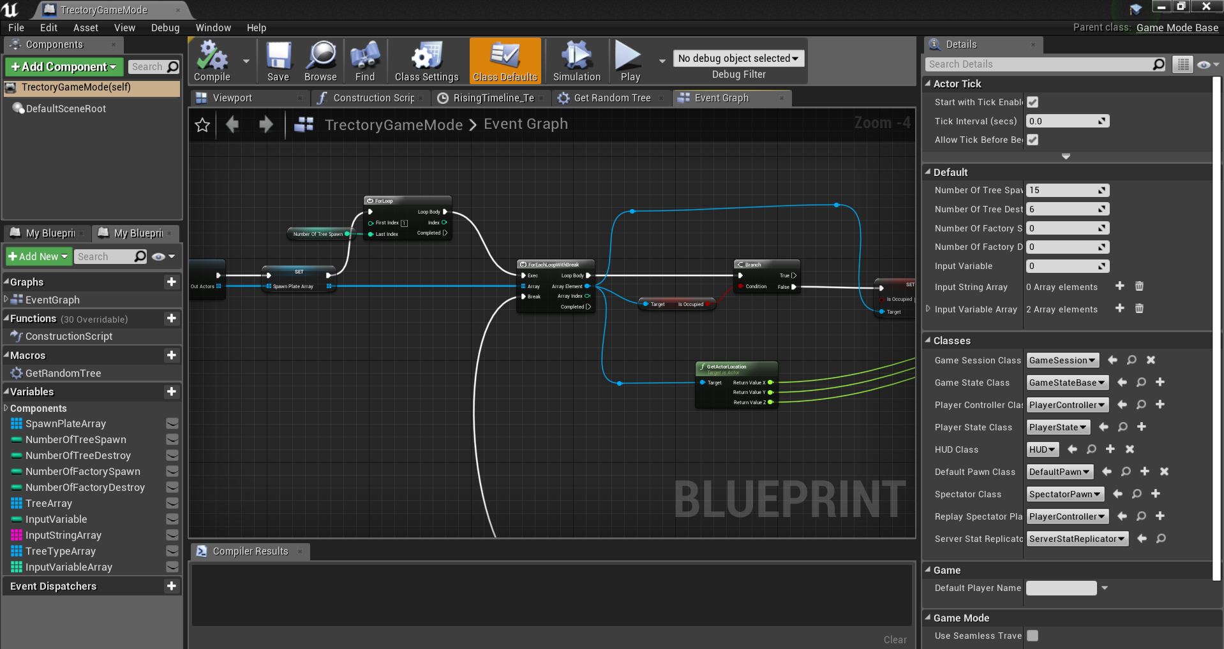The image size is (1224, 649).
Task: Start Simulation mode
Action: [x=576, y=61]
